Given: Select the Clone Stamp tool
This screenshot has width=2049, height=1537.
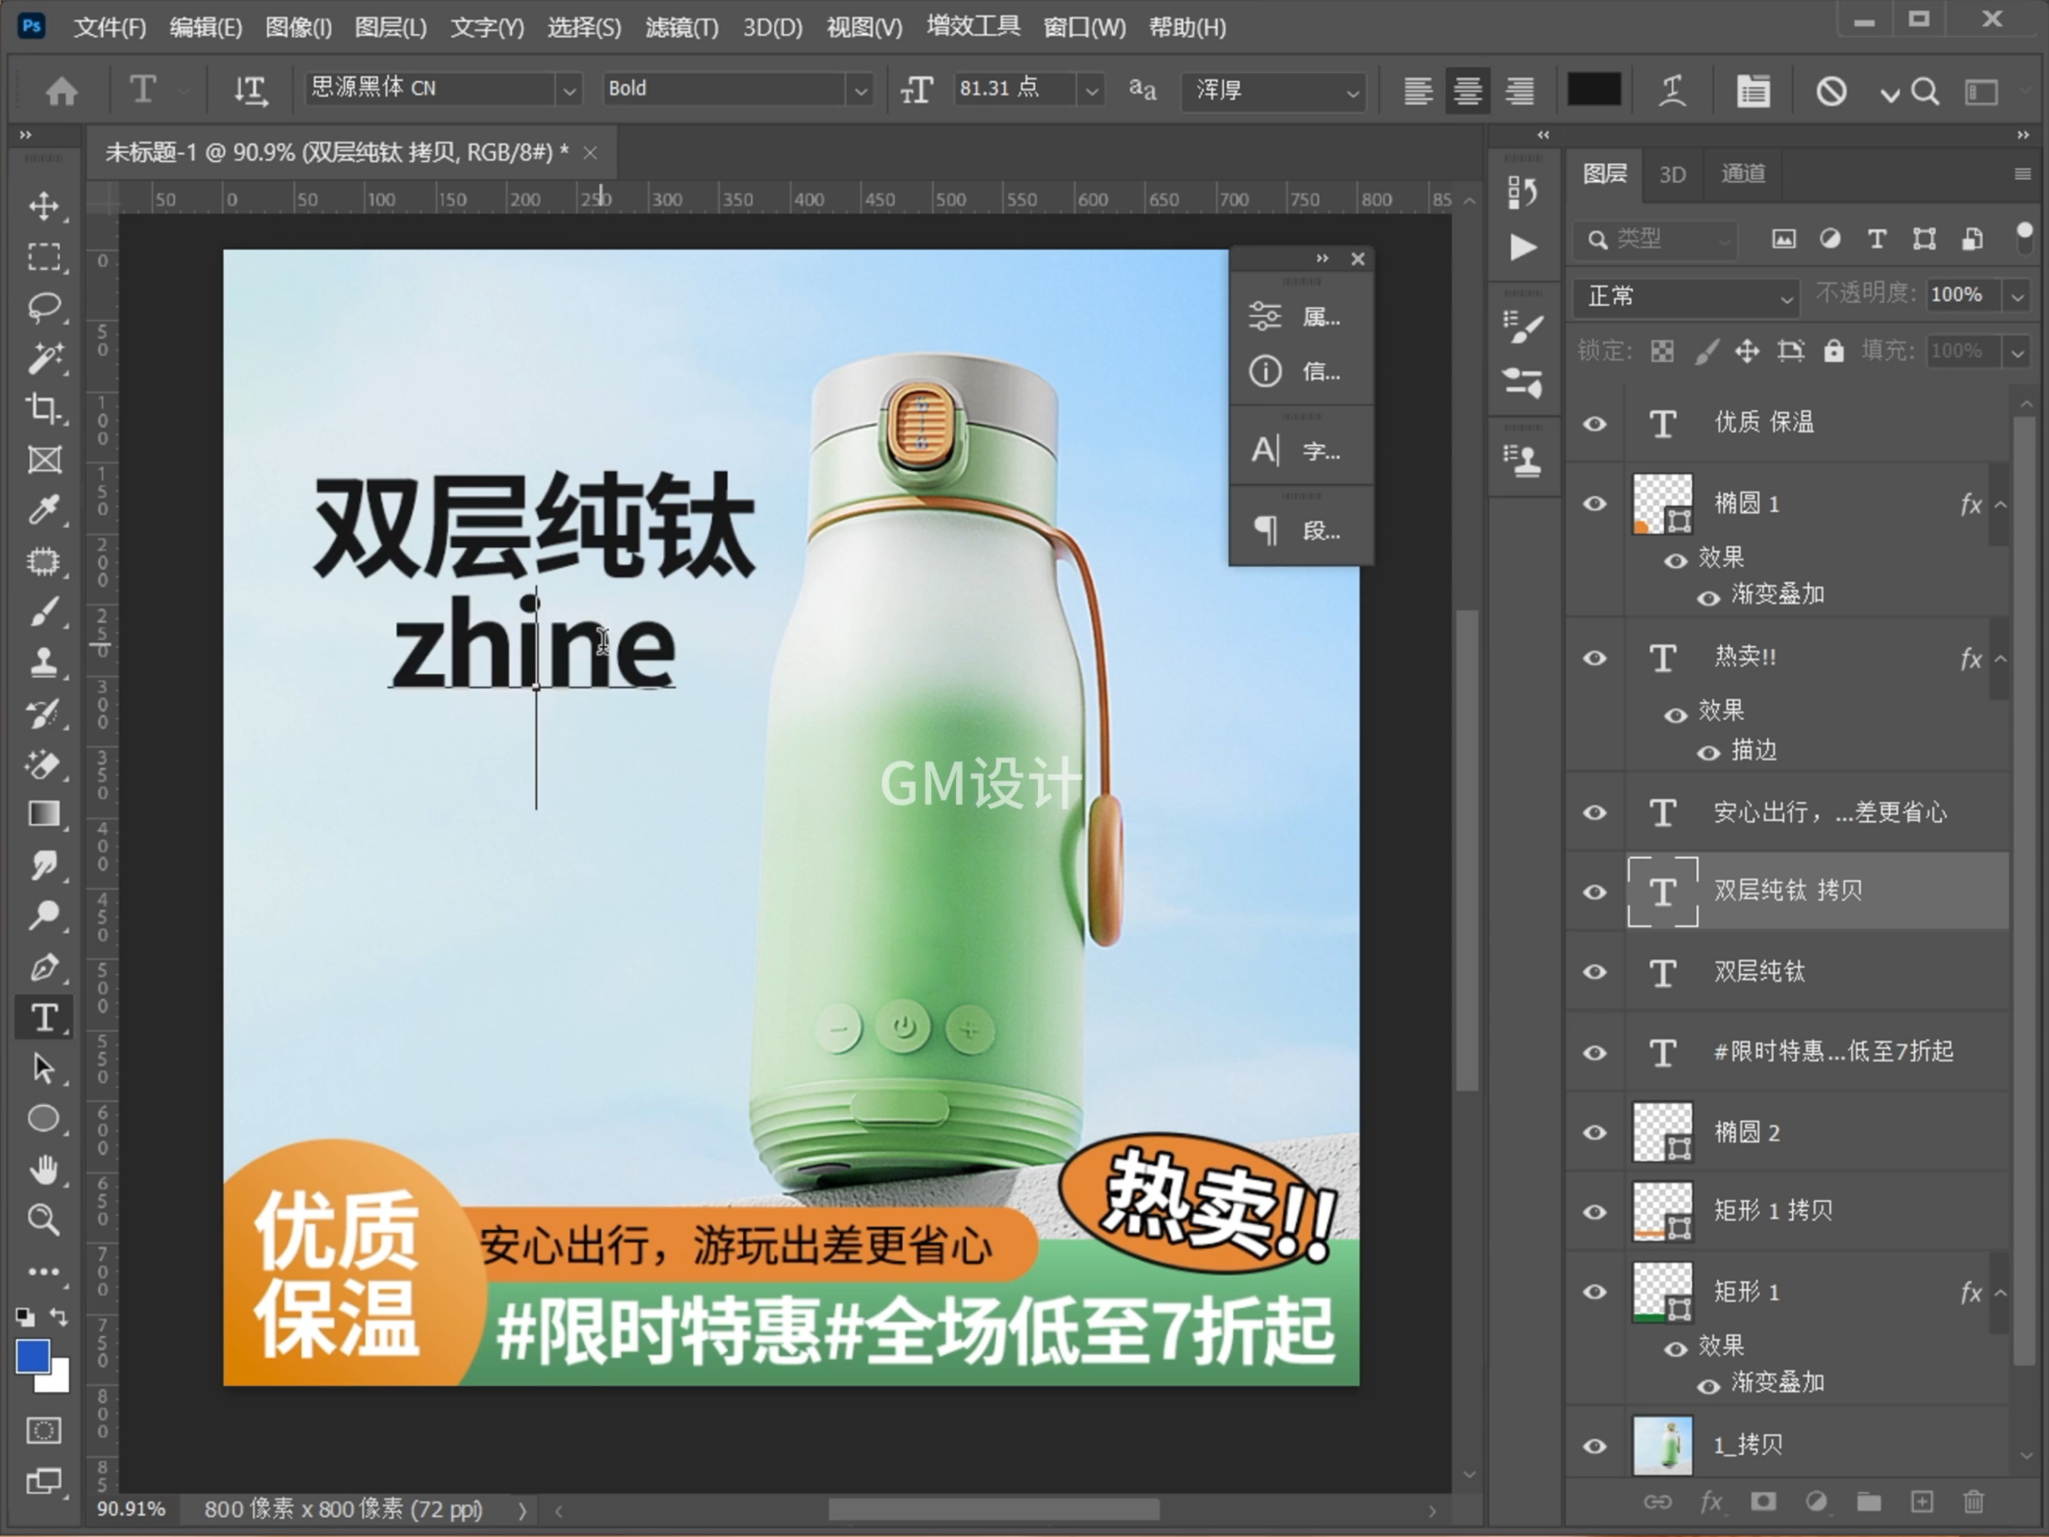Looking at the screenshot, I should tap(43, 662).
